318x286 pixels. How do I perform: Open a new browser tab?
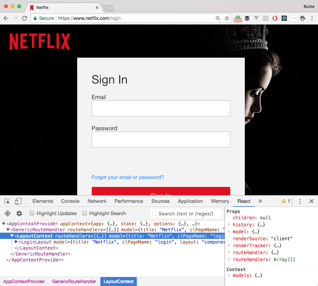[109, 8]
